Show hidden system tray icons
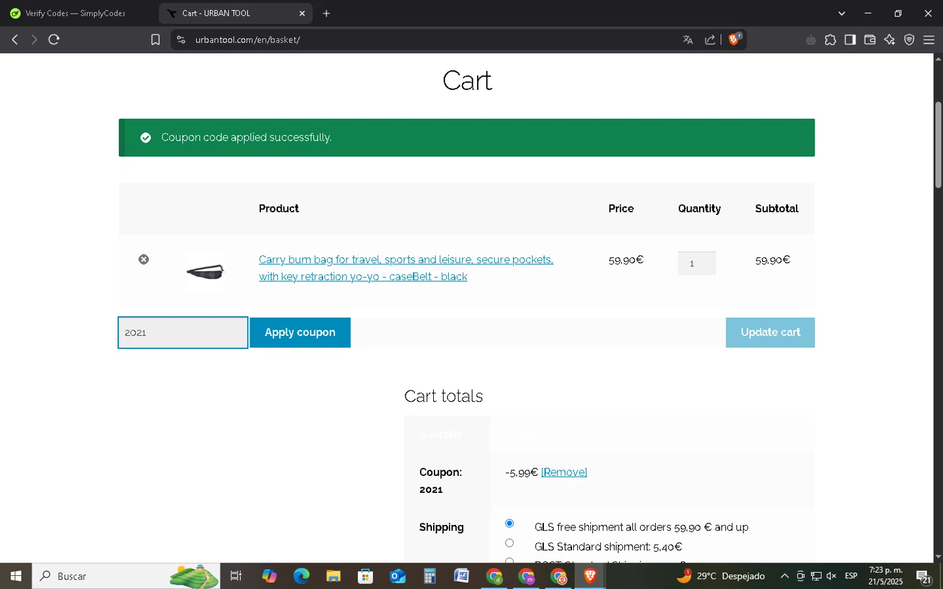The image size is (943, 589). (785, 576)
